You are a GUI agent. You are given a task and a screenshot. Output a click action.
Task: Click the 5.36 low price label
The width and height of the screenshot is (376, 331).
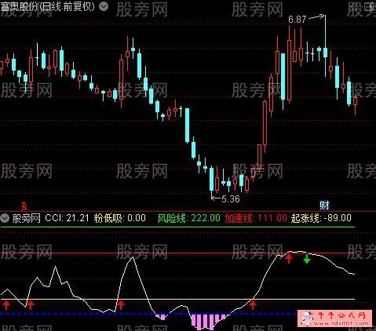pos(231,199)
